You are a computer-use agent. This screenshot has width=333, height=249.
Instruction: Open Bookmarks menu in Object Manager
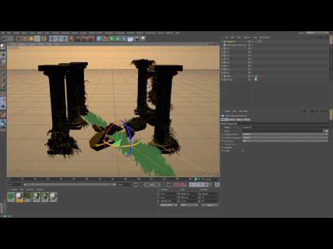click(x=264, y=37)
